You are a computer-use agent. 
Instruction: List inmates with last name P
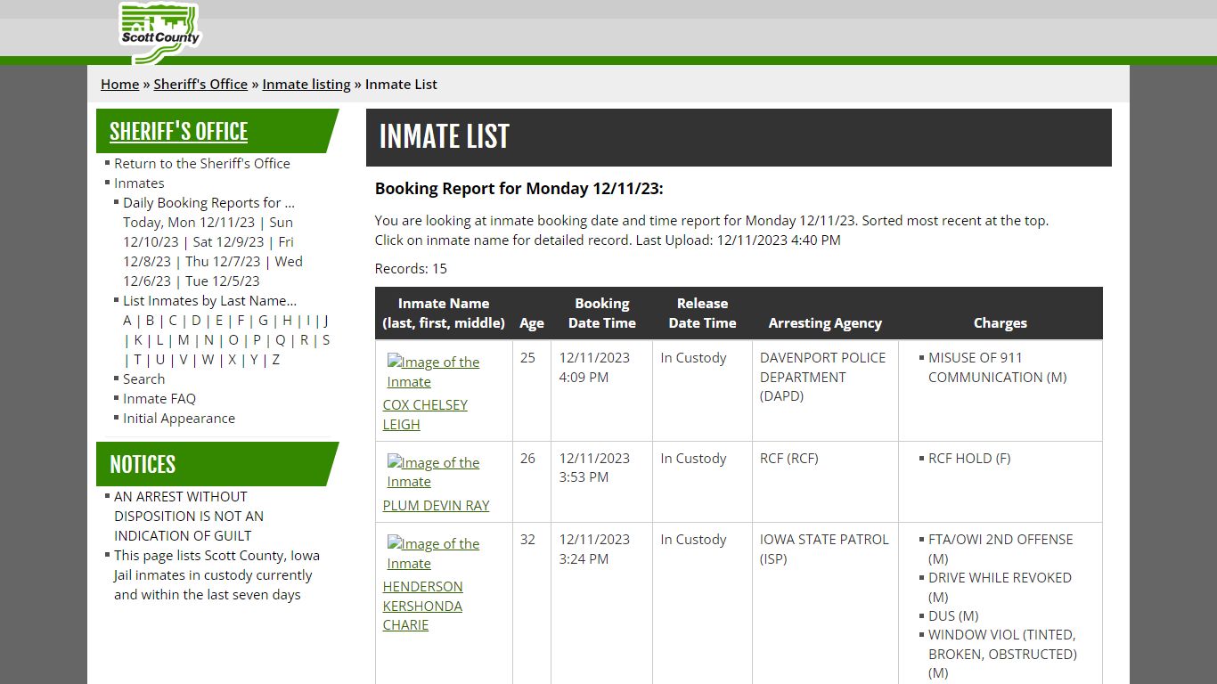point(257,339)
